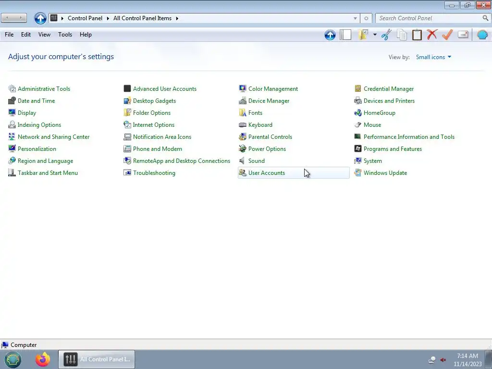This screenshot has height=369, width=492.
Task: Open the Tools menu
Action: pos(65,35)
